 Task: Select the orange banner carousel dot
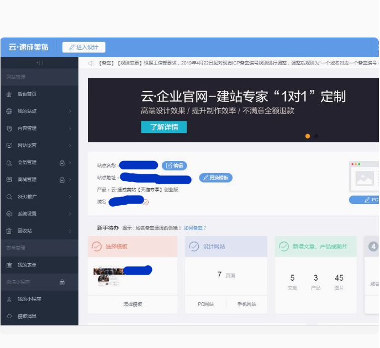click(308, 136)
